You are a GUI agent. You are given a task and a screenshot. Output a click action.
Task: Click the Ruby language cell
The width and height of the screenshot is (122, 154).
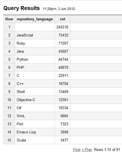35,43
